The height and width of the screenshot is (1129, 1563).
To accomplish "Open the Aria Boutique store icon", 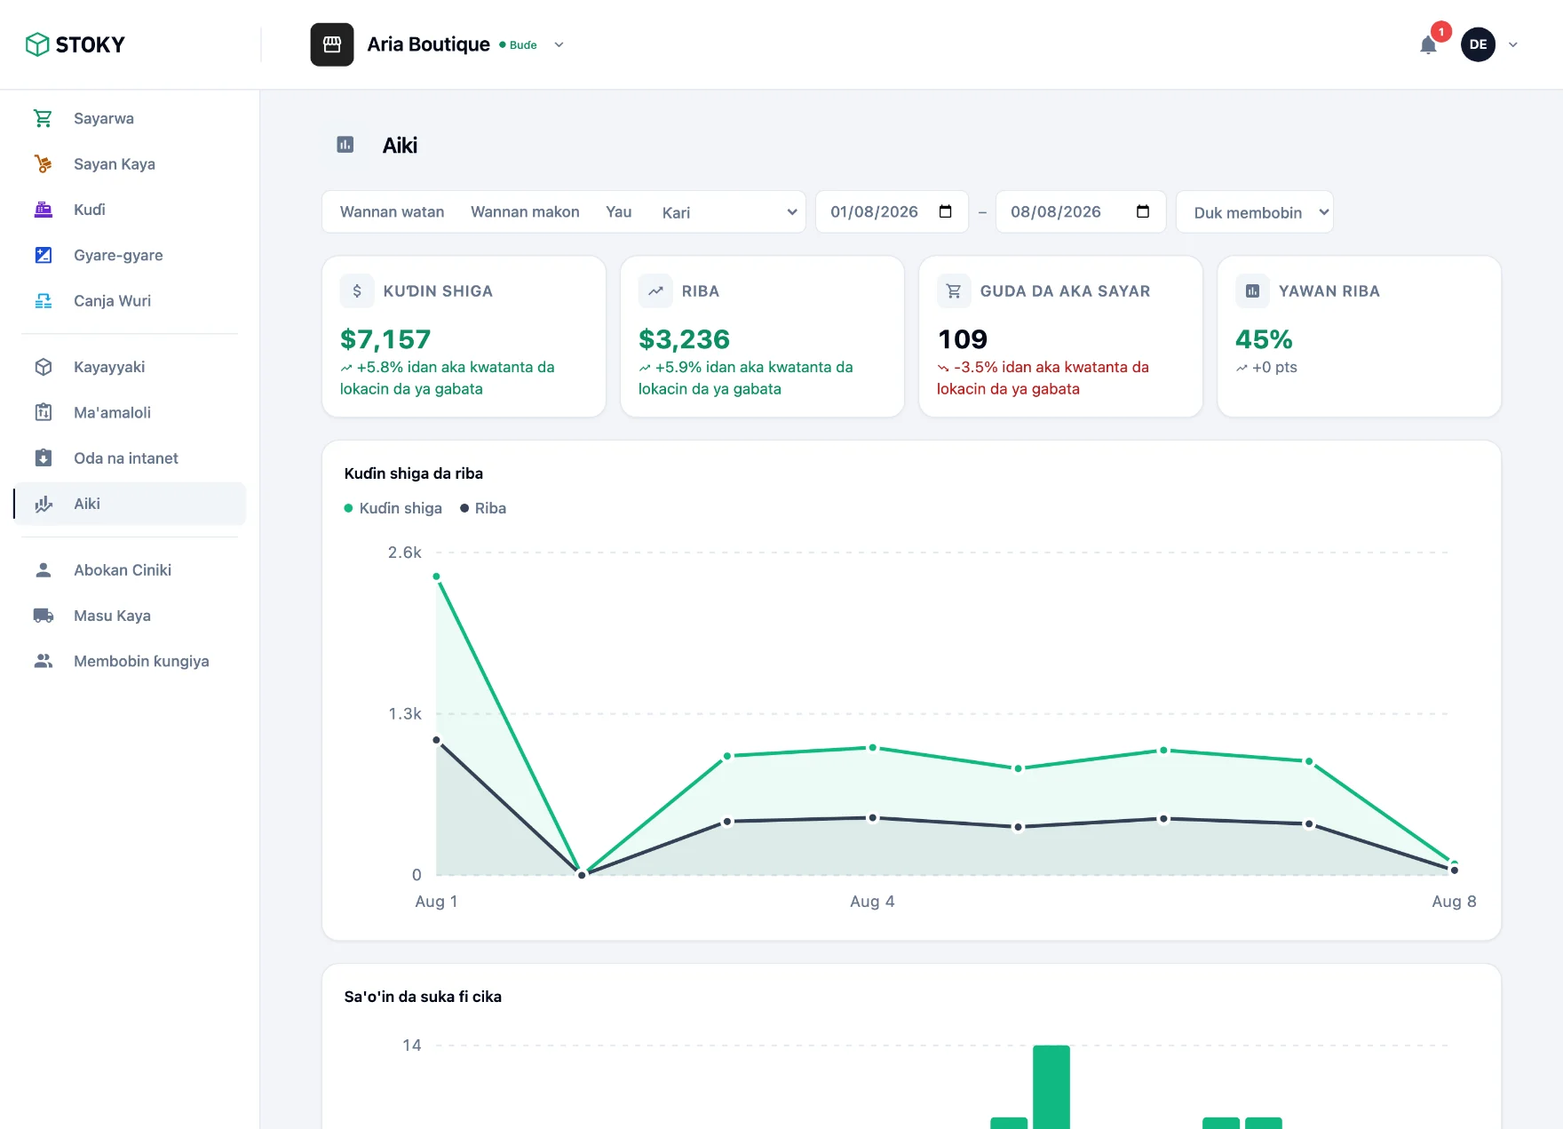I will point(332,44).
